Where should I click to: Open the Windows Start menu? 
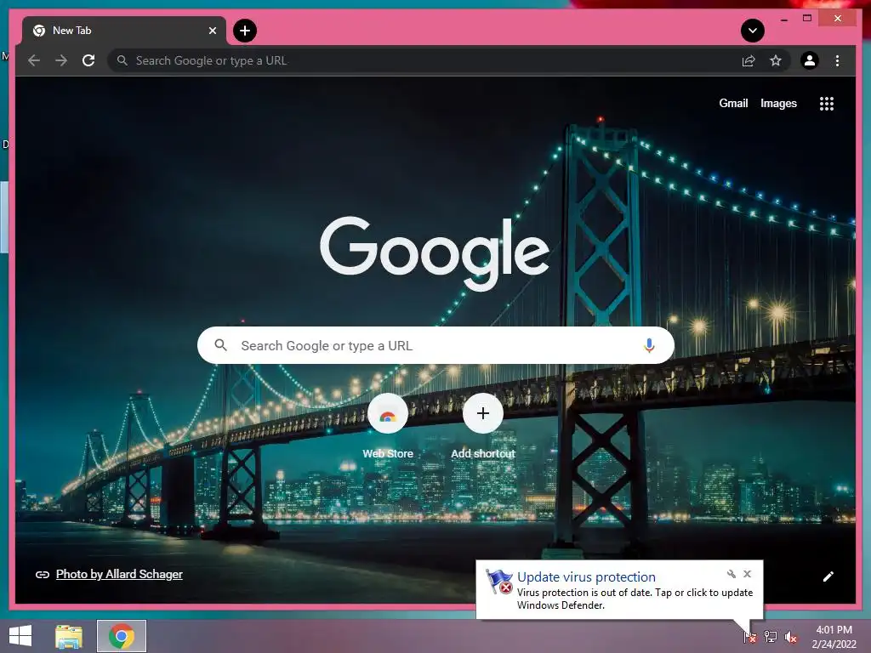tap(20, 636)
